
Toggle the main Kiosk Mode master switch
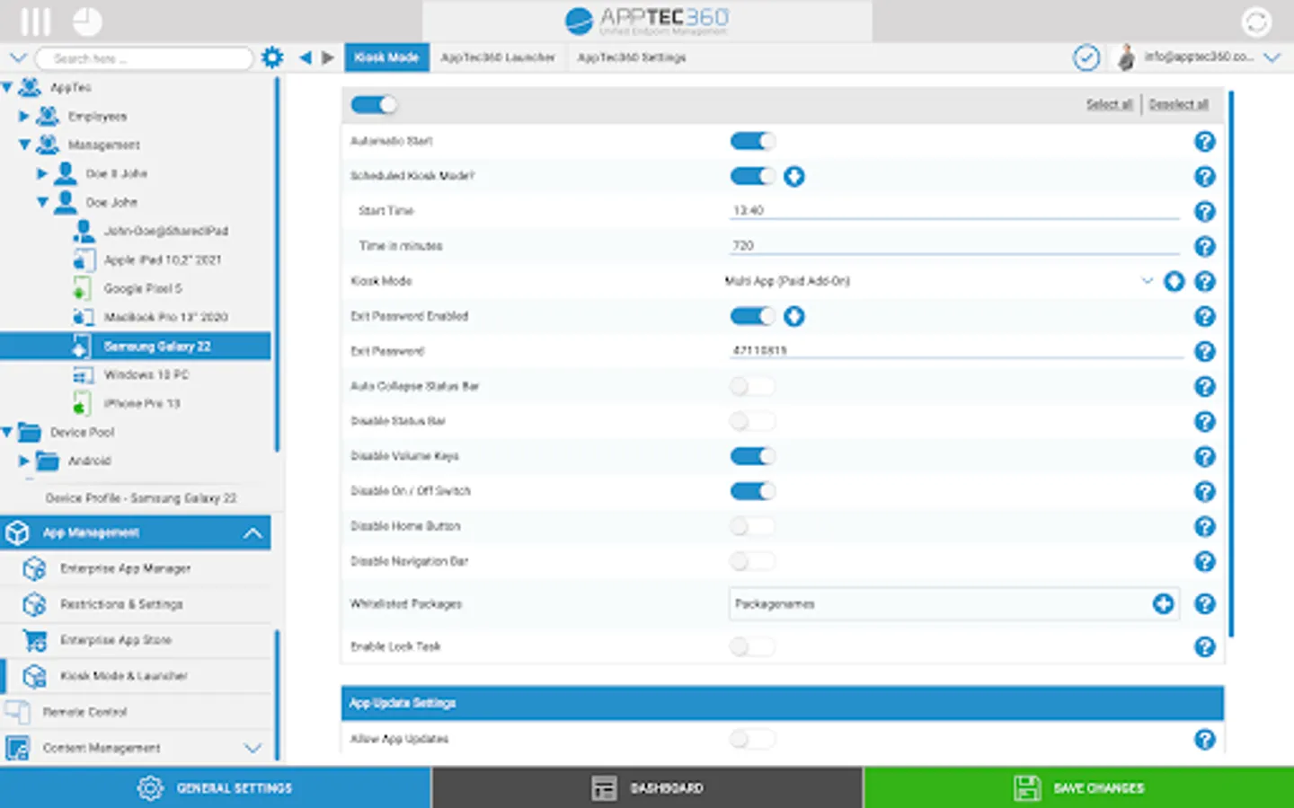[x=374, y=104]
